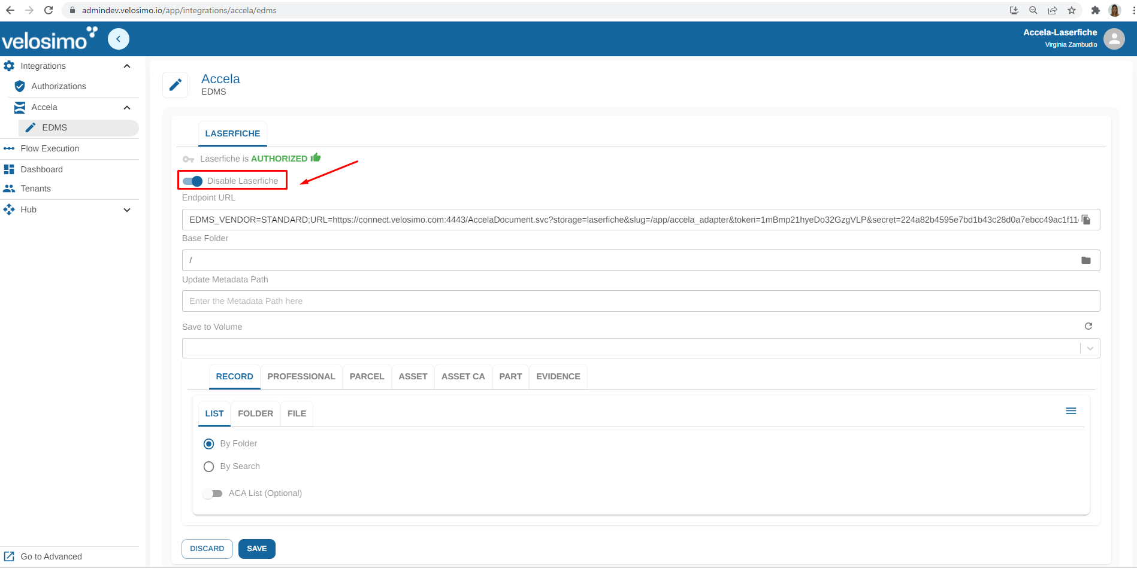Collapse the Accela submenu chevron
This screenshot has width=1137, height=569.
click(x=127, y=108)
